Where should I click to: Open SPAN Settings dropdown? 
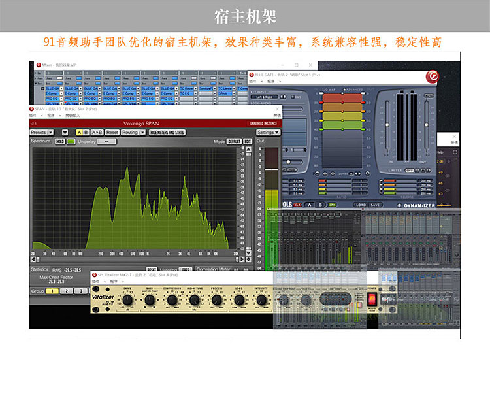268,132
